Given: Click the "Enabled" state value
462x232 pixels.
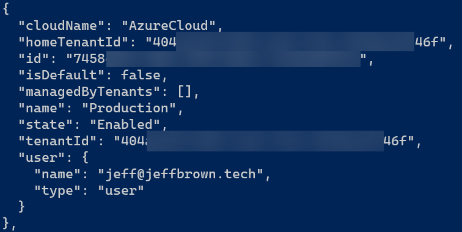Looking at the screenshot, I should click(125, 125).
